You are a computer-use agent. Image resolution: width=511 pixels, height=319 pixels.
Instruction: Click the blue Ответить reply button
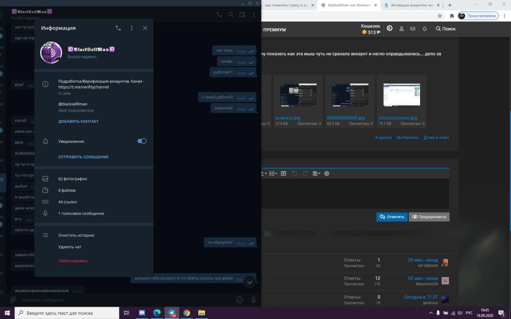392,217
